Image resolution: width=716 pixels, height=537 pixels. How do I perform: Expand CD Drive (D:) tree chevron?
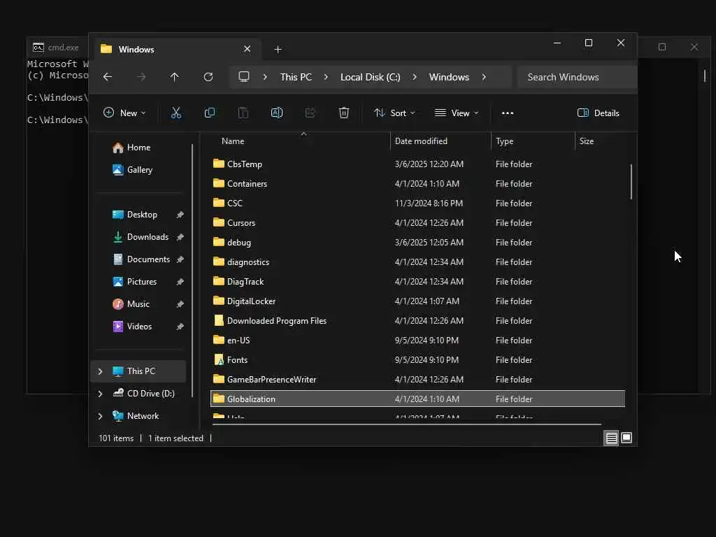pyautogui.click(x=100, y=394)
